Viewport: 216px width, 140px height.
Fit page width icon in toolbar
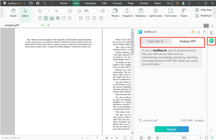tap(88, 18)
